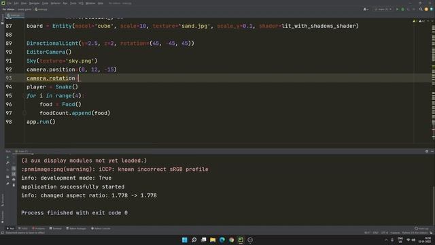Click the editor vertical scrollbar
Screen dimensions: 435x245
coord(434,80)
